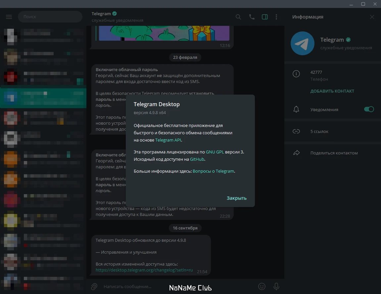Toggle the Уведомления notifications switch
Image resolution: width=381 pixels, height=294 pixels.
pyautogui.click(x=369, y=109)
